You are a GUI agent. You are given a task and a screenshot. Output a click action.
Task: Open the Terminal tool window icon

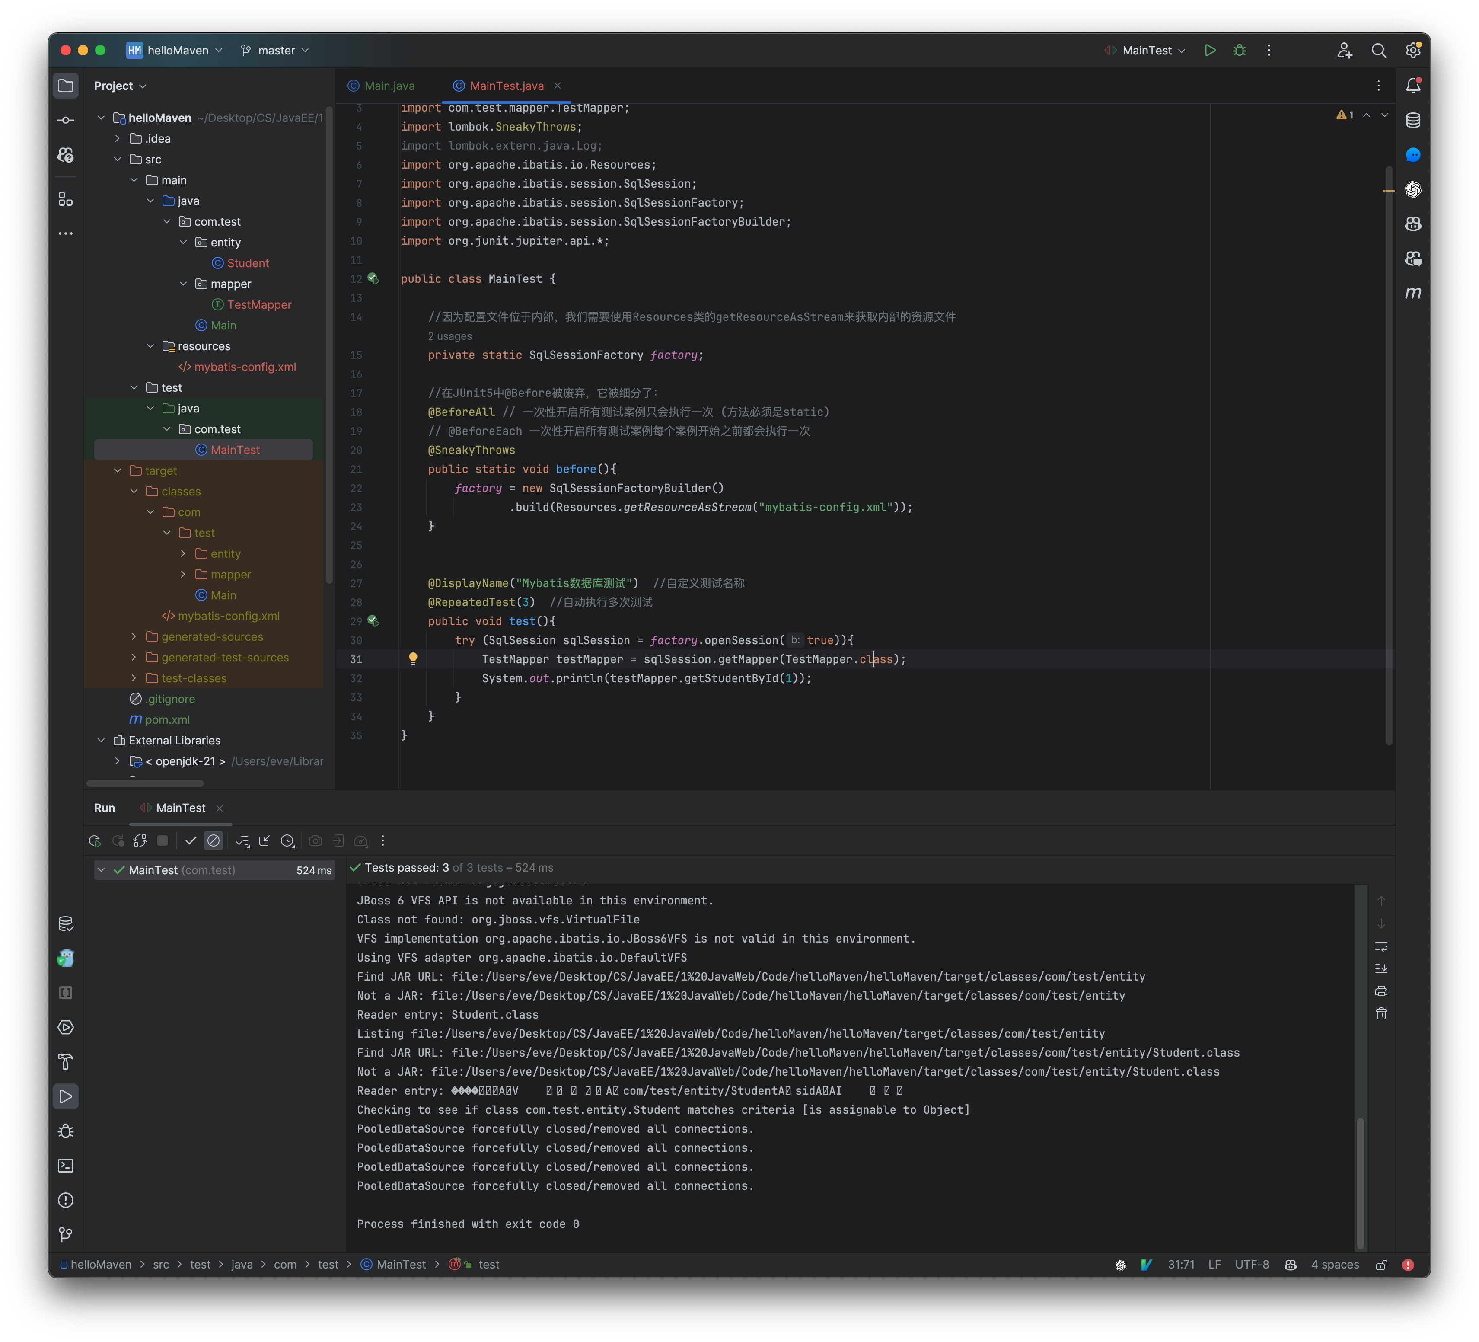pyautogui.click(x=65, y=1165)
